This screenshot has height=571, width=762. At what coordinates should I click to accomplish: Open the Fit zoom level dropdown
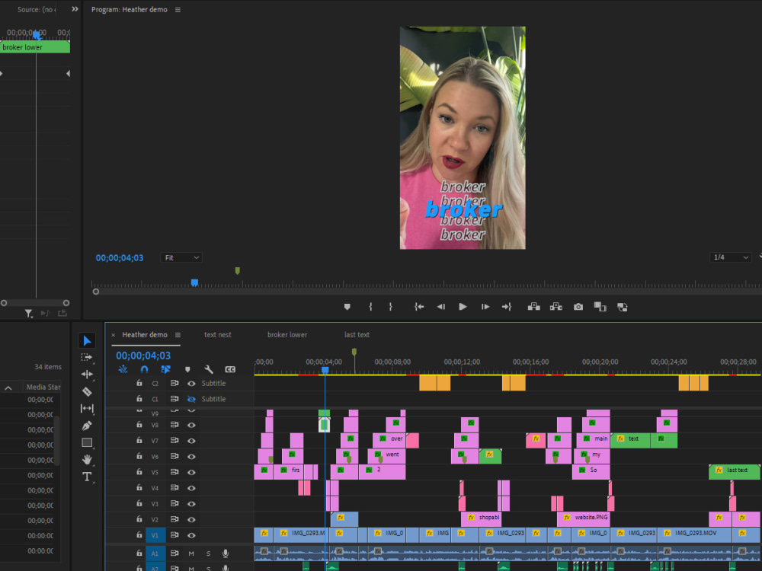[181, 257]
